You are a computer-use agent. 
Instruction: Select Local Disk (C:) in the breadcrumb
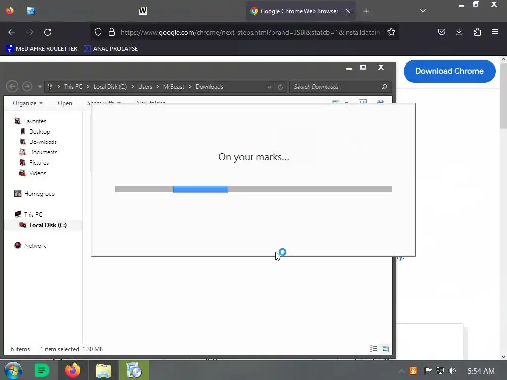point(110,87)
